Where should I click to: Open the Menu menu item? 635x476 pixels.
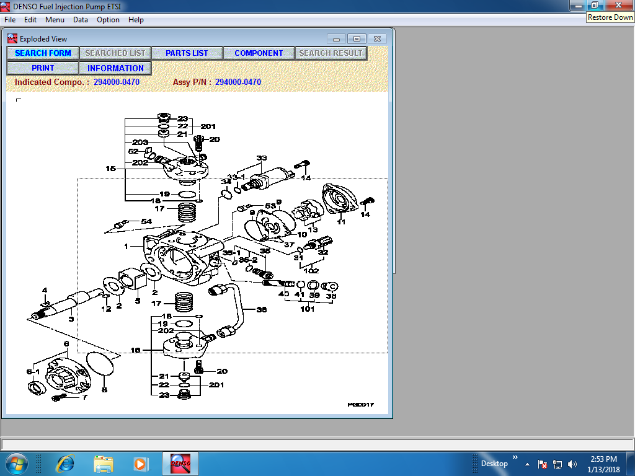pos(55,19)
